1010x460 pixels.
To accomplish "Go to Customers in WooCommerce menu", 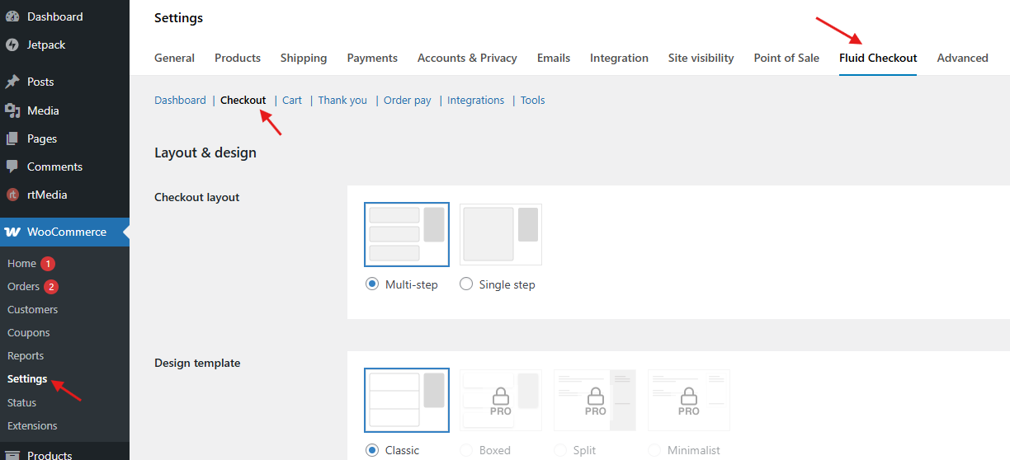I will 33,310.
